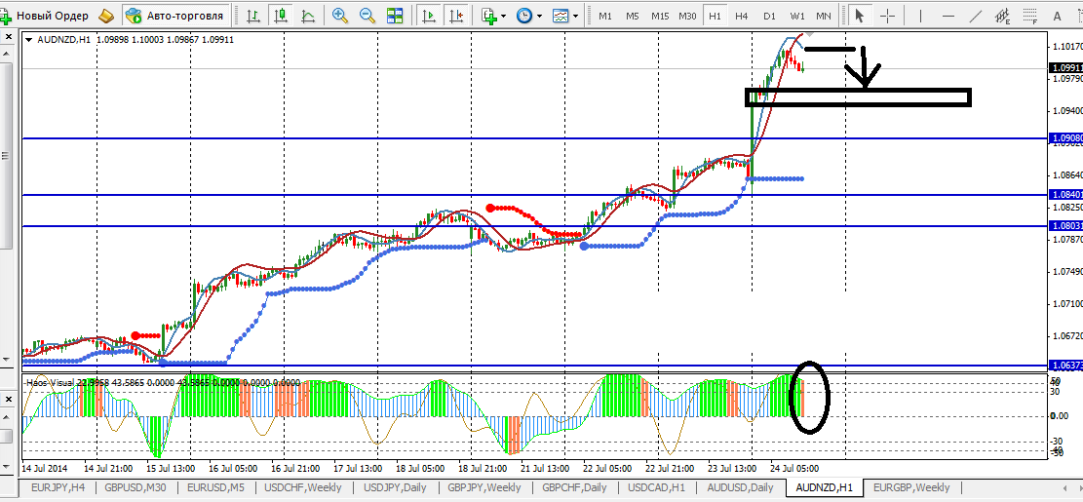Switch chart to line chart style
1083x502 pixels.
click(308, 16)
